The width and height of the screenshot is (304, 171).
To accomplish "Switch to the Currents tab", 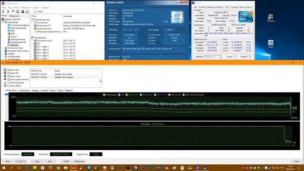I will pyautogui.click(x=44, y=91).
